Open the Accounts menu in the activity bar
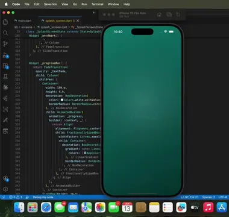Screen dimensions: 229x217 pos(5,178)
